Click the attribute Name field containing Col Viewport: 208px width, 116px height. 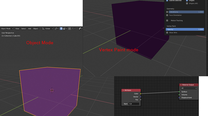point(134,104)
